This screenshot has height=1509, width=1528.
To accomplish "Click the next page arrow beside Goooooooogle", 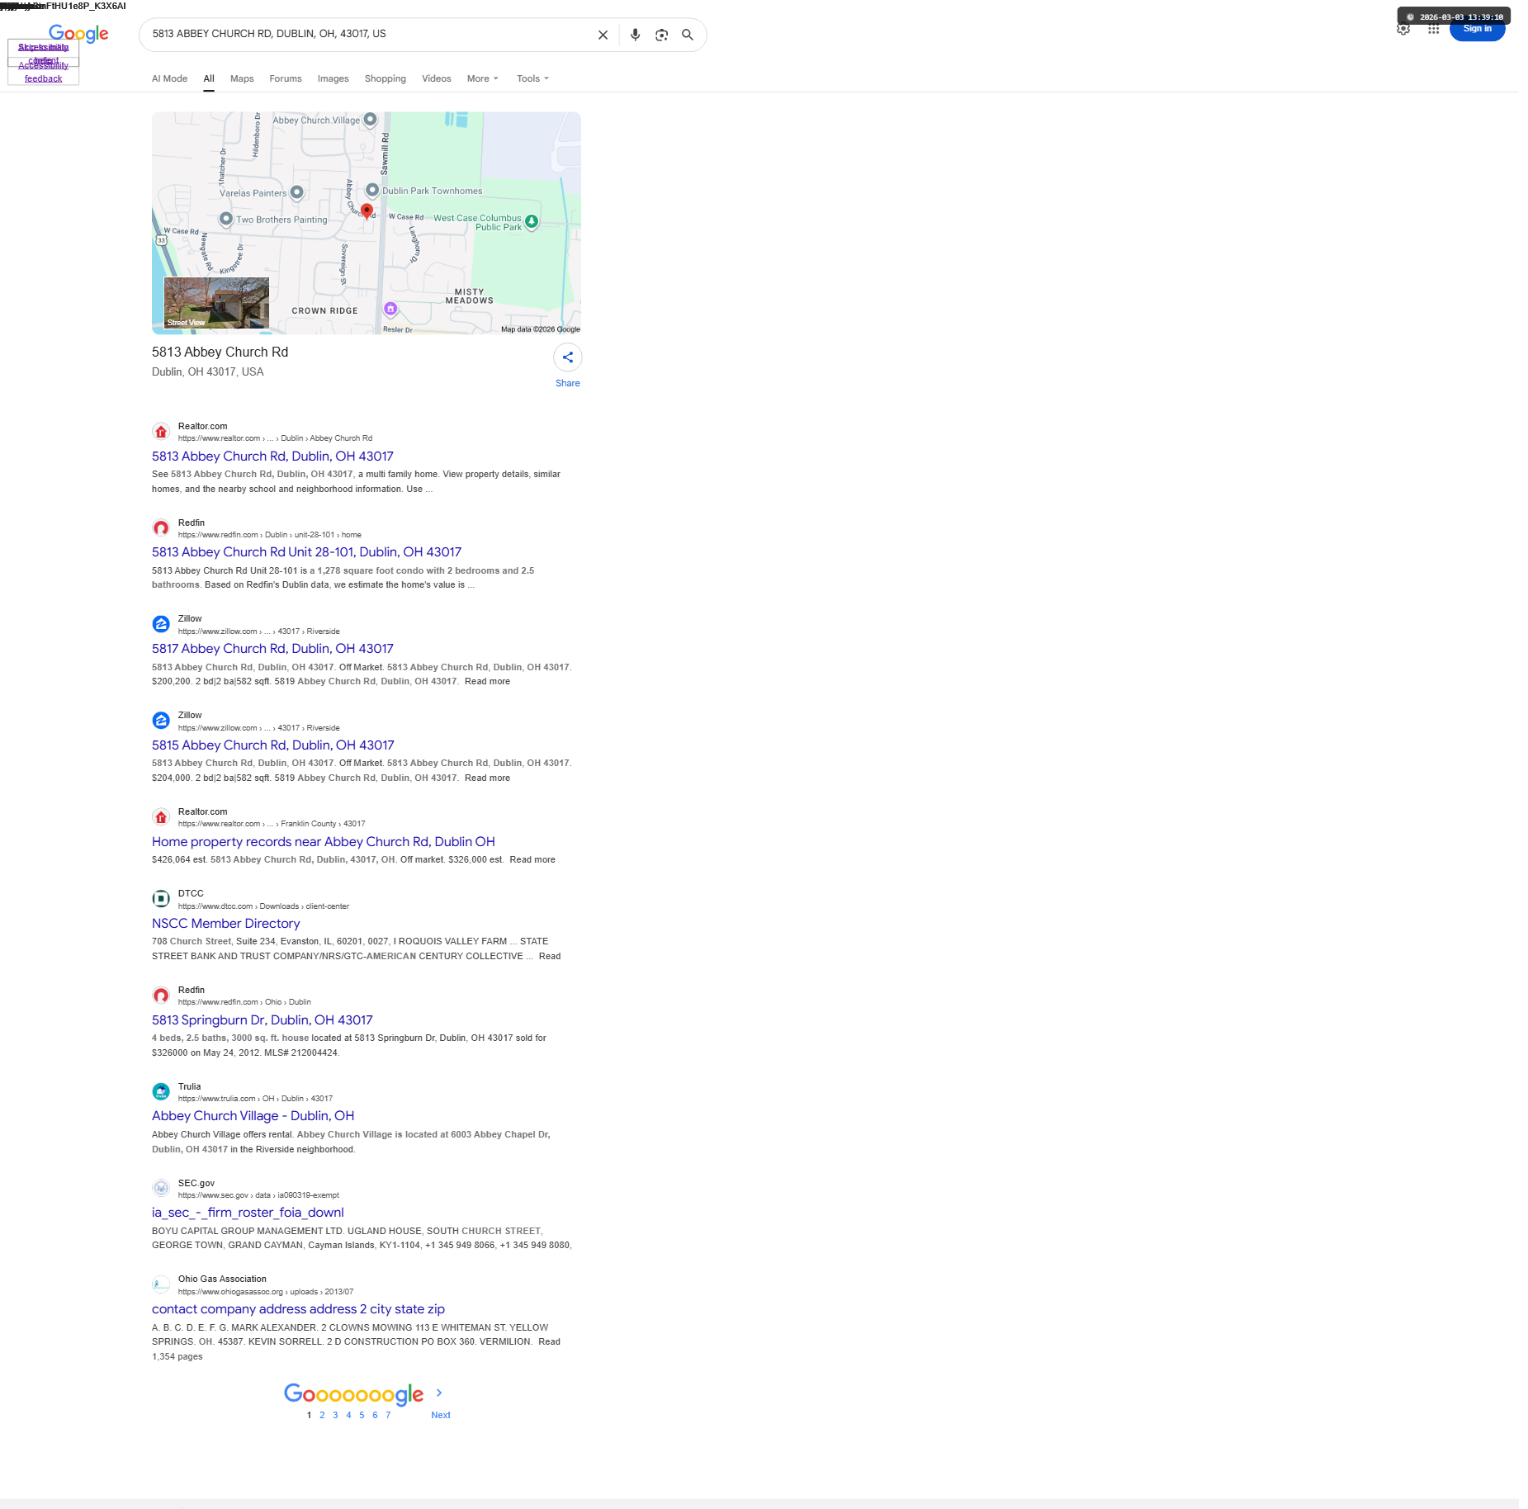I will pos(439,1393).
